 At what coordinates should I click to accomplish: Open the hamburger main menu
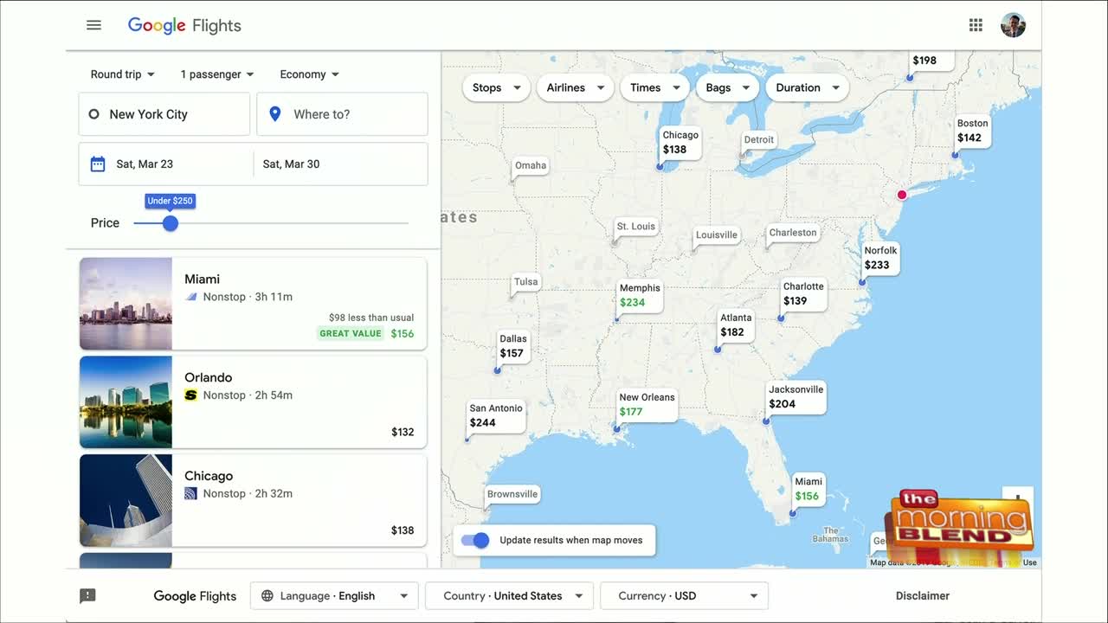(x=93, y=25)
